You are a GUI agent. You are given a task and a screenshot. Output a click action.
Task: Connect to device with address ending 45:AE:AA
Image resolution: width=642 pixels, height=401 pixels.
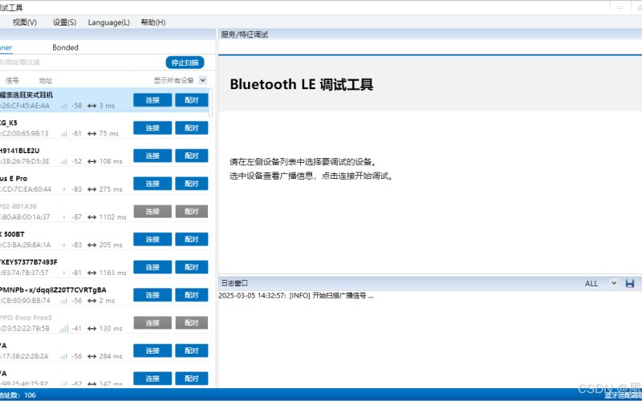tap(152, 99)
